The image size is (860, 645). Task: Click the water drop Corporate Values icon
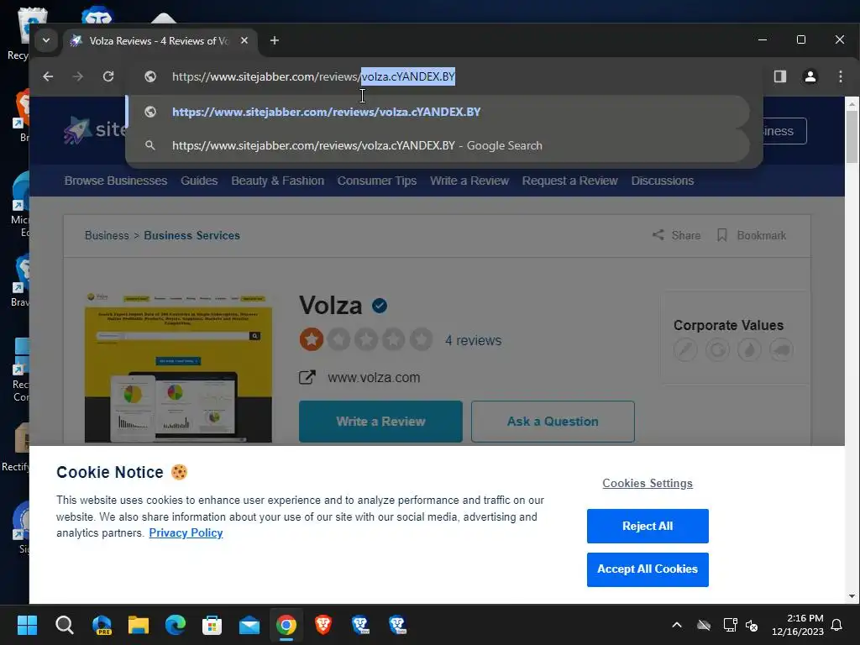pos(749,349)
